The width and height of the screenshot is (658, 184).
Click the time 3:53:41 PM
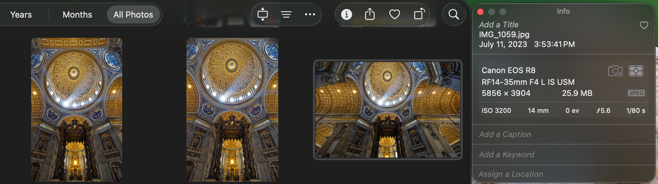click(x=554, y=44)
